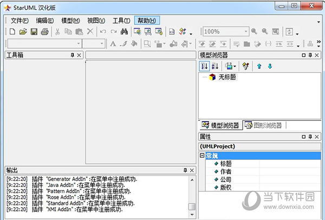Image resolution: width=325 pixels, height=220 pixels.
Task: Click the filter elements funnel icon
Action: pyautogui.click(x=245, y=66)
